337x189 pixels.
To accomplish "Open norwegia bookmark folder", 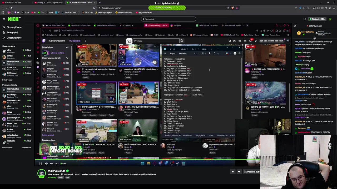I will tap(73, 35).
